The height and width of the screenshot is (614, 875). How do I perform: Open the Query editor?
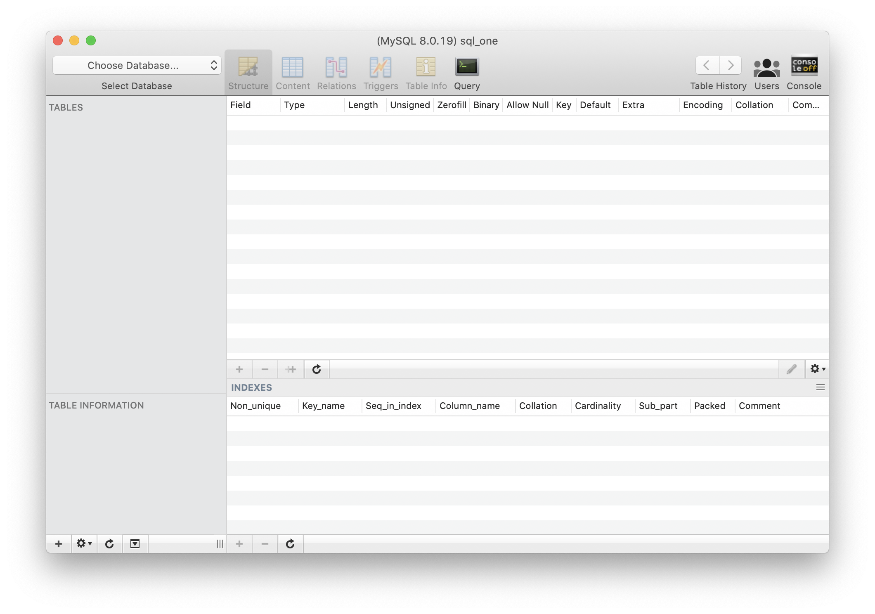click(x=466, y=72)
